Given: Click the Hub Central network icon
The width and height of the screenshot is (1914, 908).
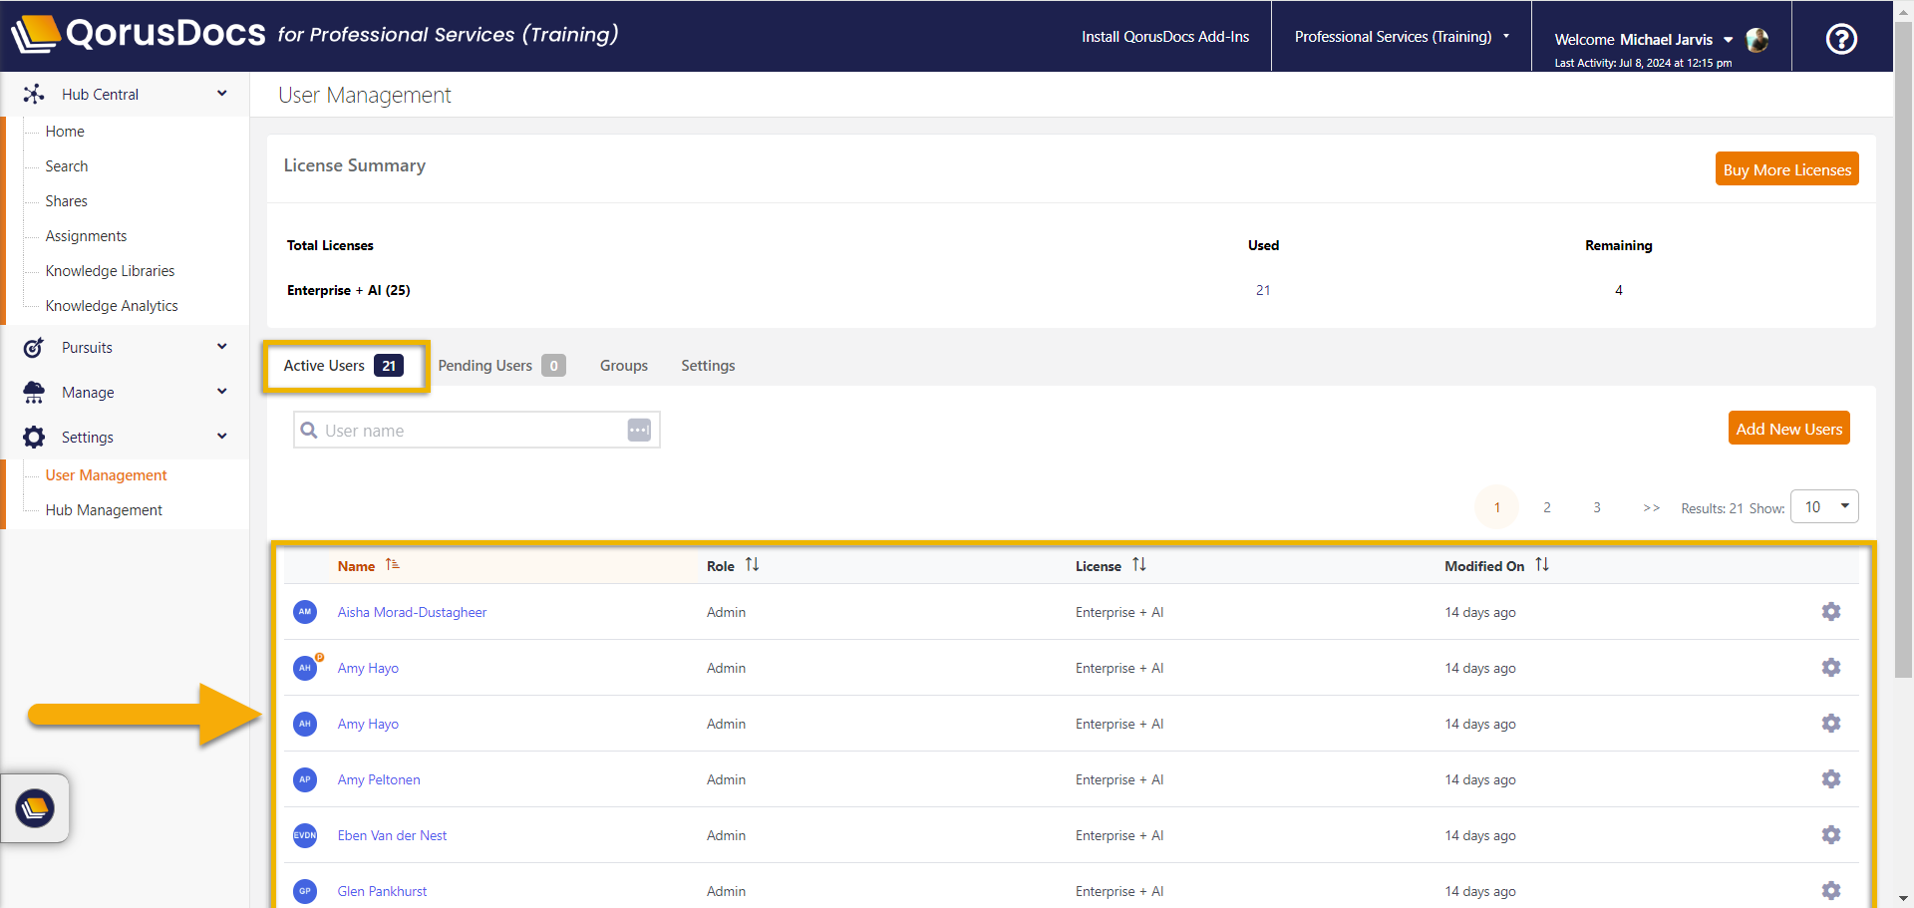Looking at the screenshot, I should [x=34, y=94].
